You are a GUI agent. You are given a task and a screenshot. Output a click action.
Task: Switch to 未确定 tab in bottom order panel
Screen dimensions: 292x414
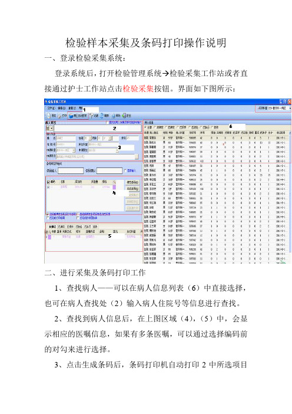click(x=52, y=226)
